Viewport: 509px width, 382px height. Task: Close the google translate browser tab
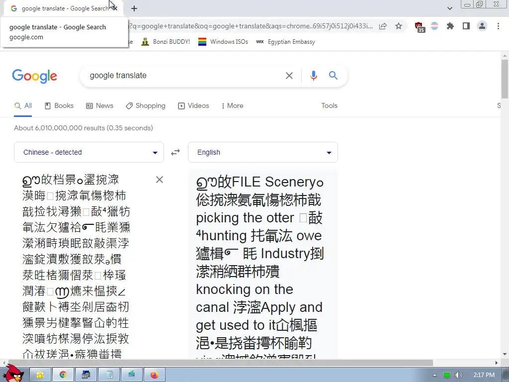[115, 8]
